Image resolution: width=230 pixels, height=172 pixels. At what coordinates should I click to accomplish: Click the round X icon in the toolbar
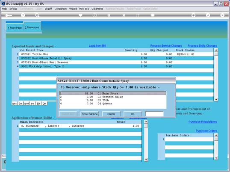pos(222,15)
